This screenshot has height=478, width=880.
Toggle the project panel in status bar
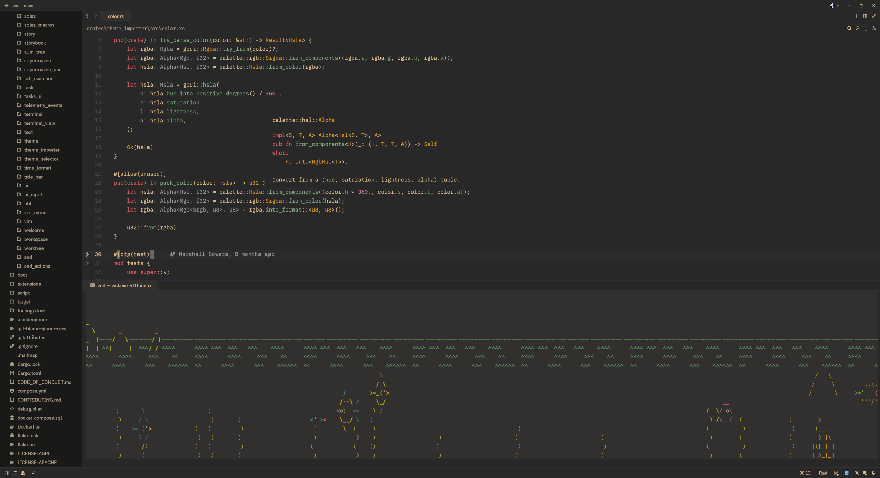pyautogui.click(x=6, y=473)
